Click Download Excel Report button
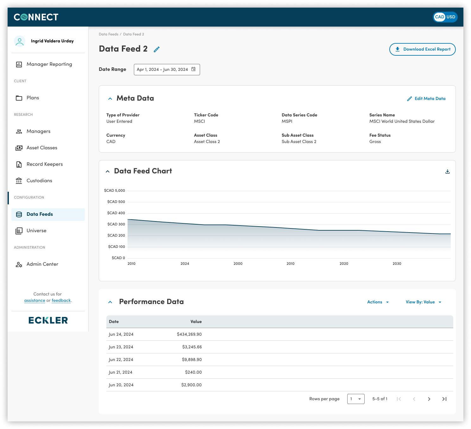The image size is (471, 429). [x=422, y=49]
